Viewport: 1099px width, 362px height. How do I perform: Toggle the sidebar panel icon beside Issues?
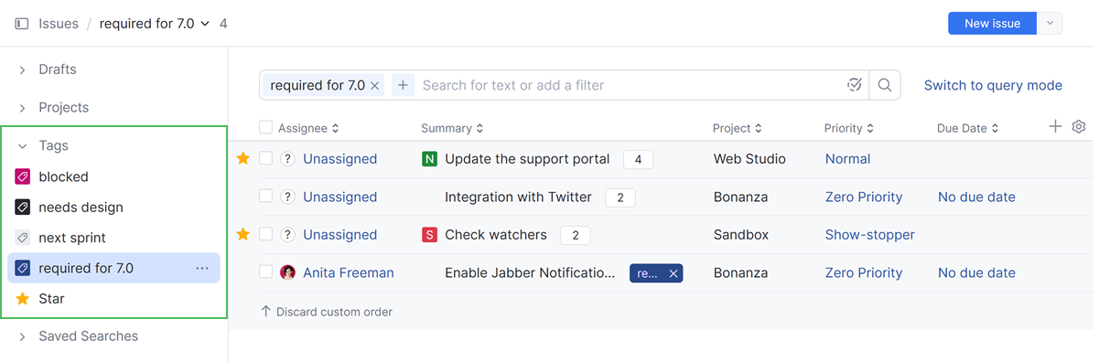22,24
